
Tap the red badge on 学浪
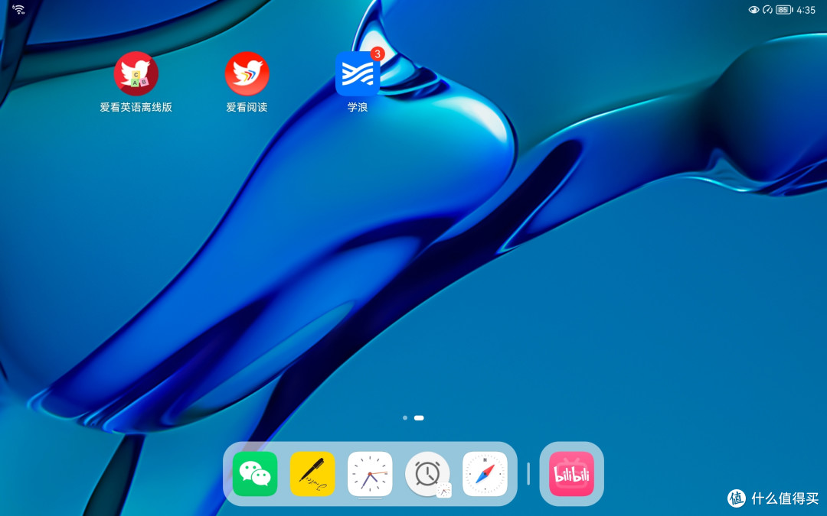tap(377, 54)
